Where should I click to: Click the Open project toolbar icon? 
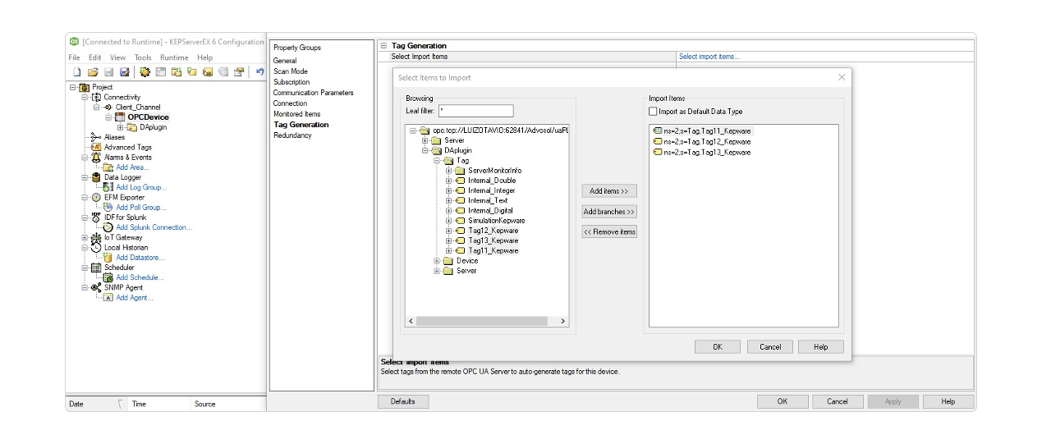93,72
